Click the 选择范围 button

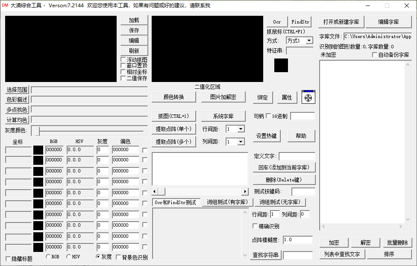(x=17, y=90)
